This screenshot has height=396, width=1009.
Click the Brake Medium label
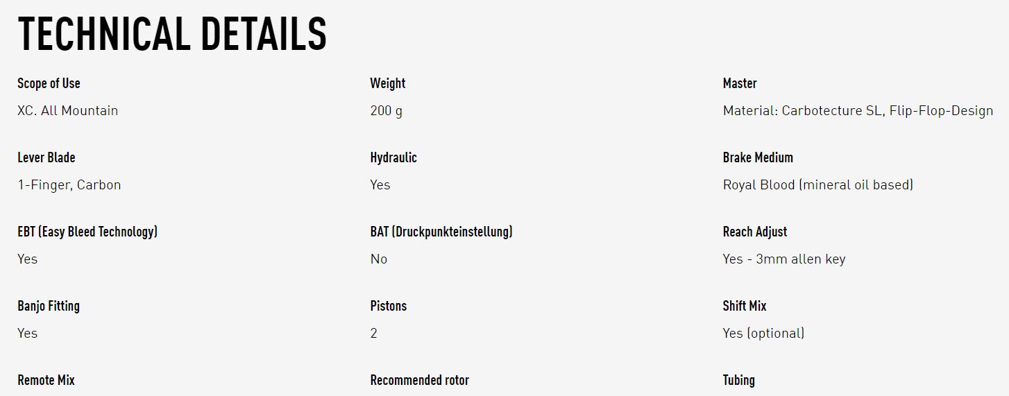pyautogui.click(x=758, y=157)
